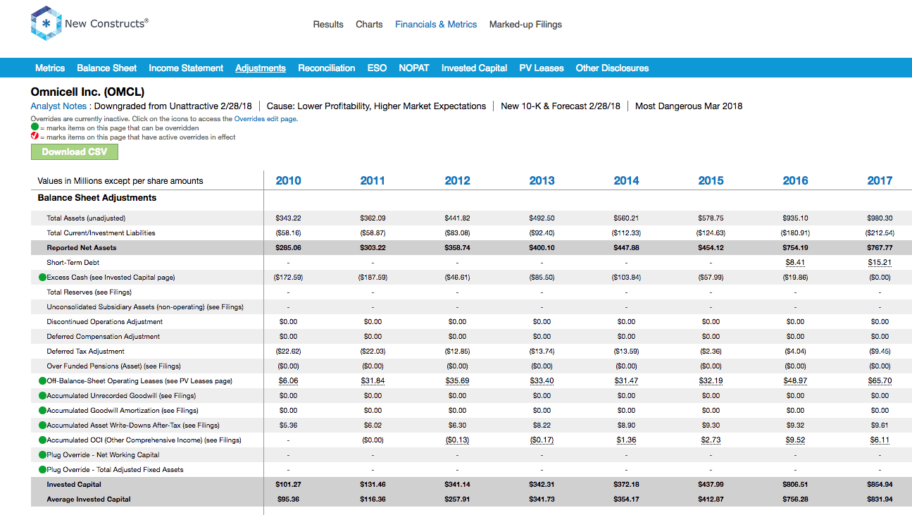Image resolution: width=912 pixels, height=515 pixels.
Task: Select the 2010 column header
Action: click(x=288, y=181)
